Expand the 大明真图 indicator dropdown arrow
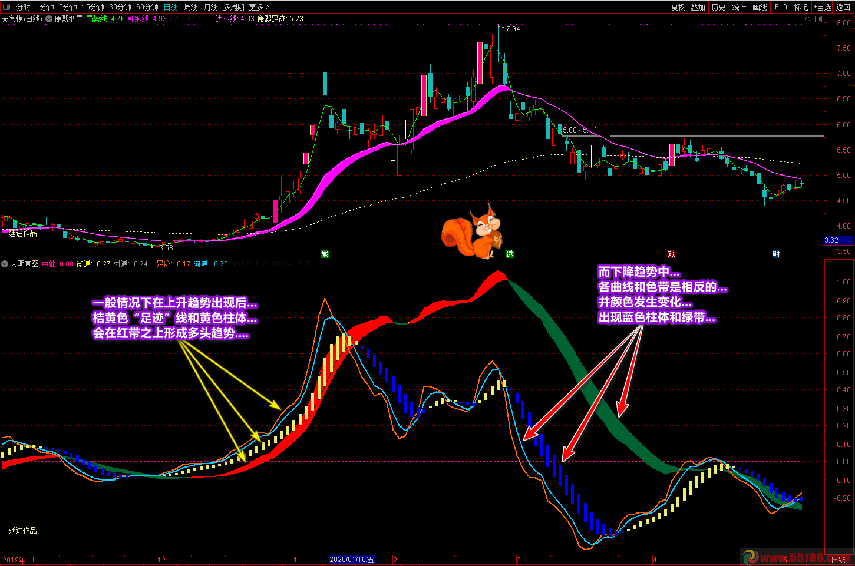The width and height of the screenshot is (855, 566). coord(5,264)
